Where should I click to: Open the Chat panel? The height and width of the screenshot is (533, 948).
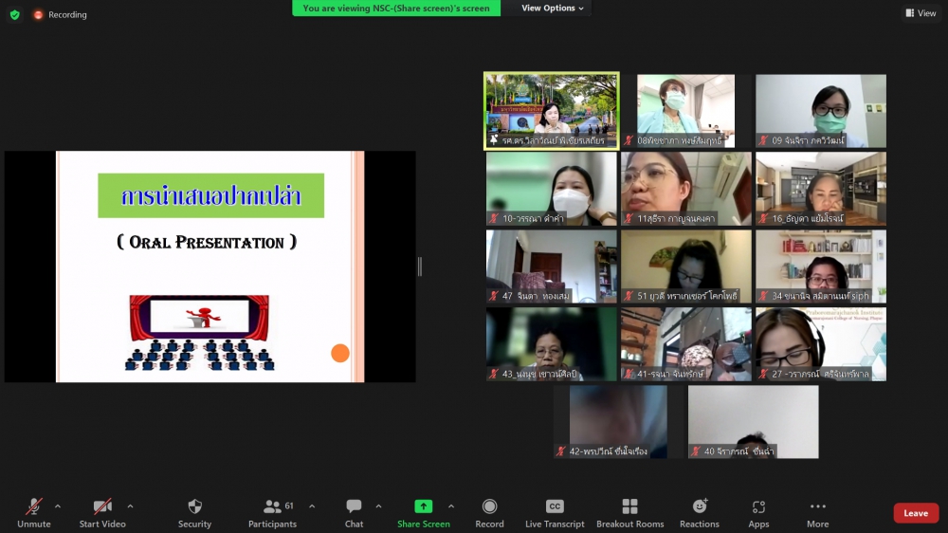(x=354, y=507)
